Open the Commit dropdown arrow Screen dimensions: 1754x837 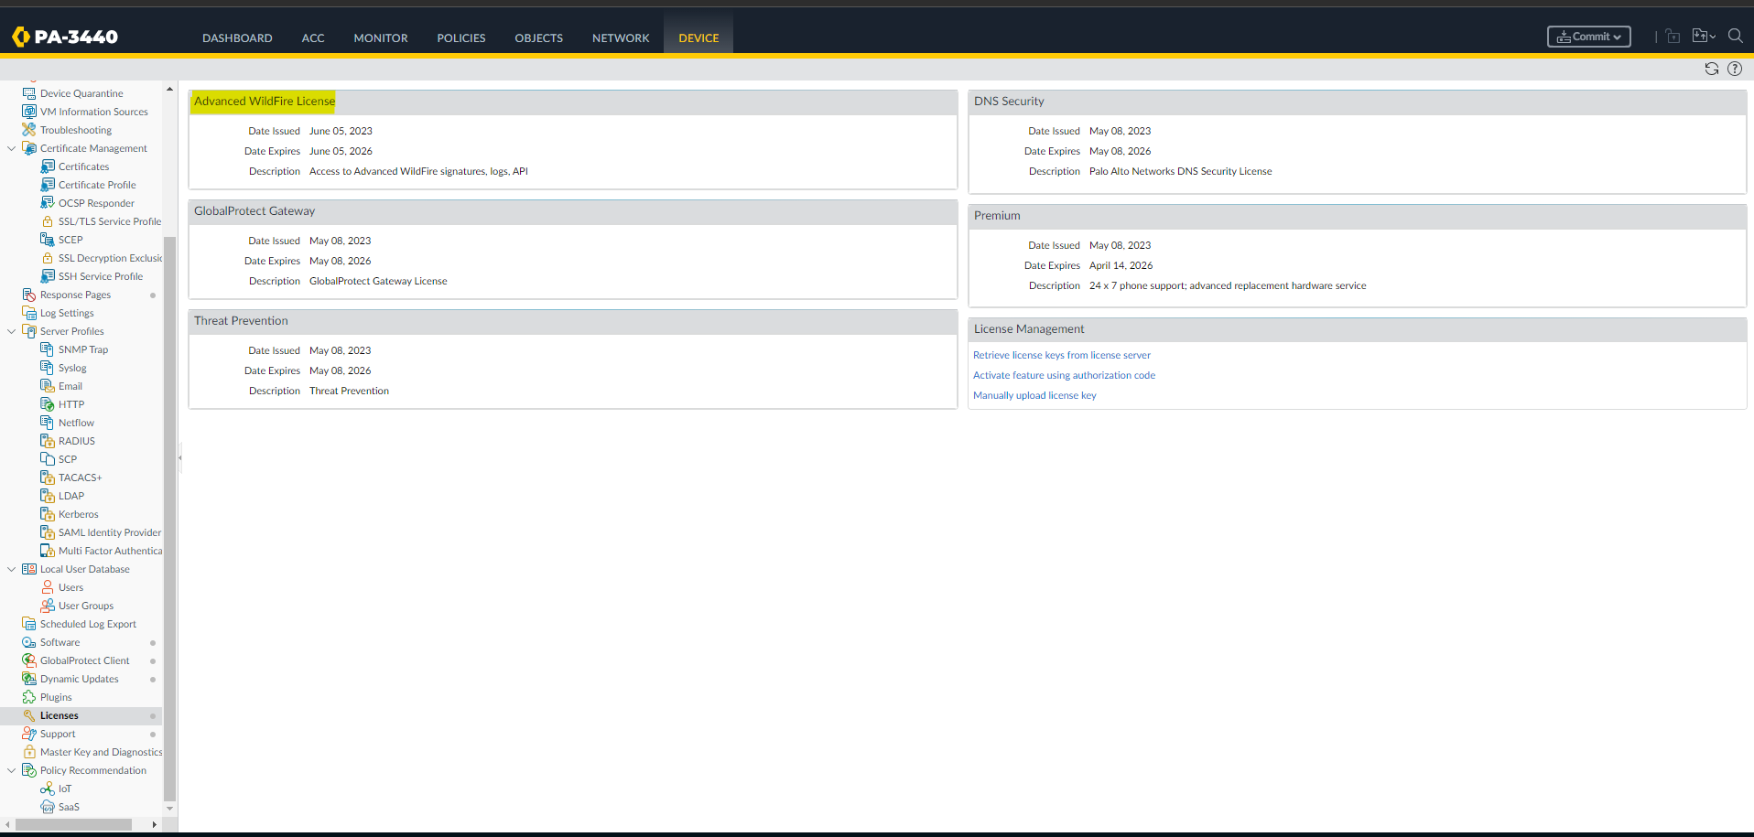[x=1618, y=36]
